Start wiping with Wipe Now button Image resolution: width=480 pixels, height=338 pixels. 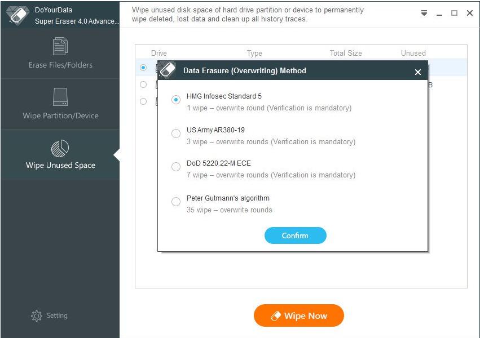pos(299,315)
